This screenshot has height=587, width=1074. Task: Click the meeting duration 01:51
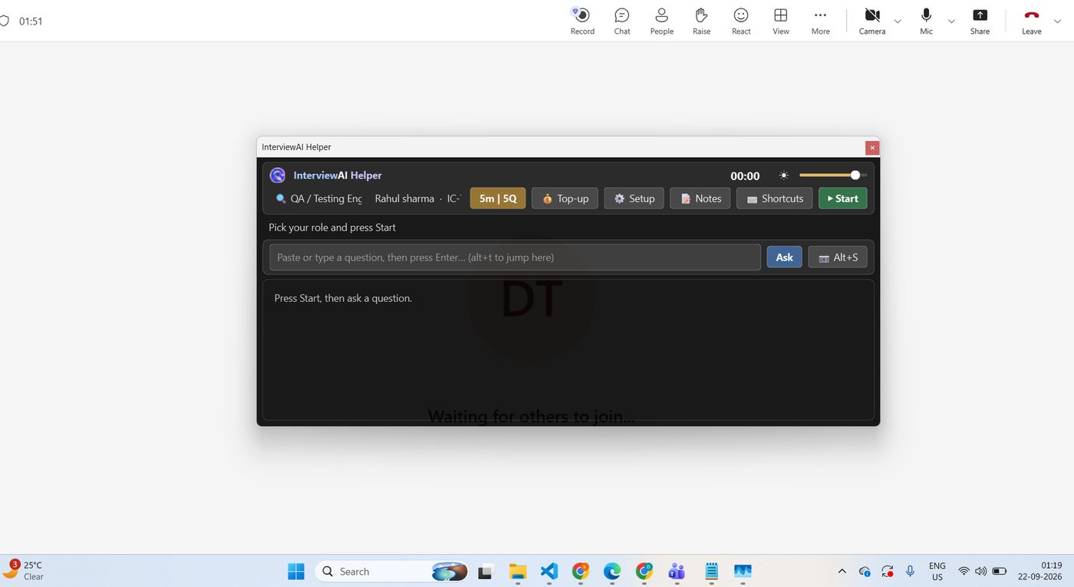click(31, 21)
